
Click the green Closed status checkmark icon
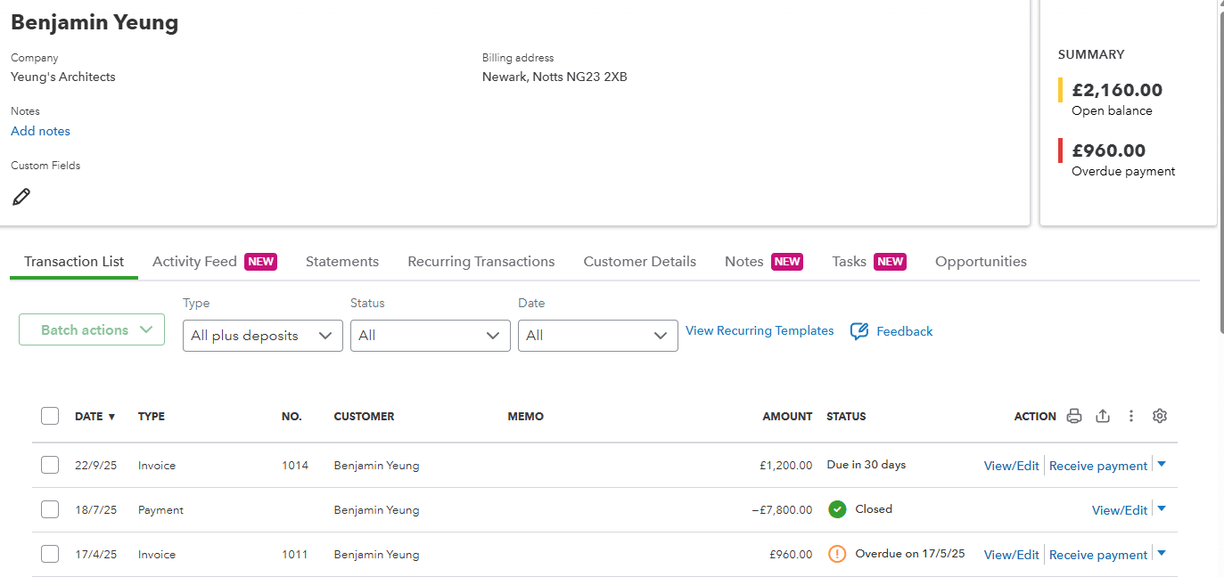837,509
